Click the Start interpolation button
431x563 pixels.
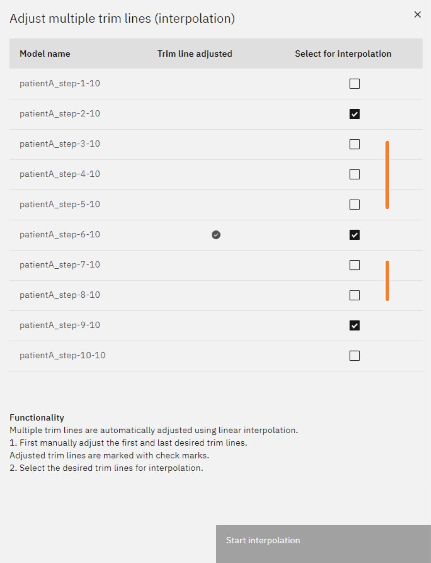coord(323,543)
